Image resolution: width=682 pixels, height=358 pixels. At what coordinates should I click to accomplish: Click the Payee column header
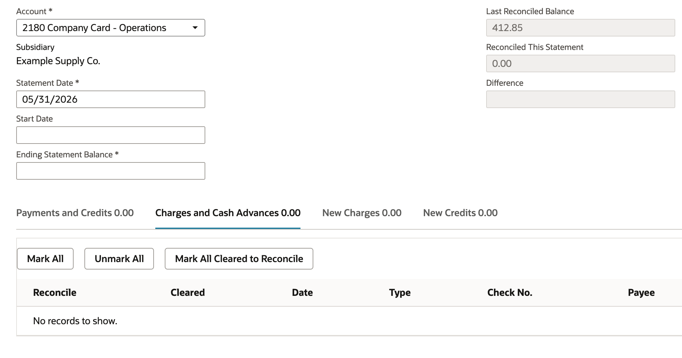click(641, 292)
